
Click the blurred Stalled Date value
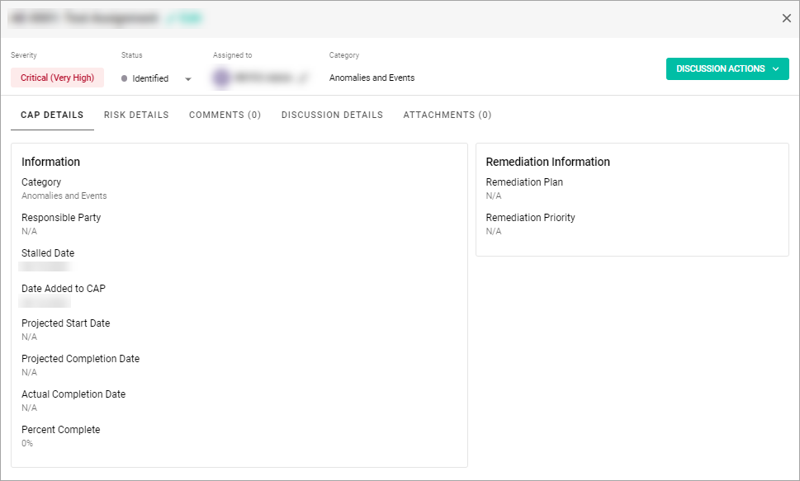[x=45, y=267]
